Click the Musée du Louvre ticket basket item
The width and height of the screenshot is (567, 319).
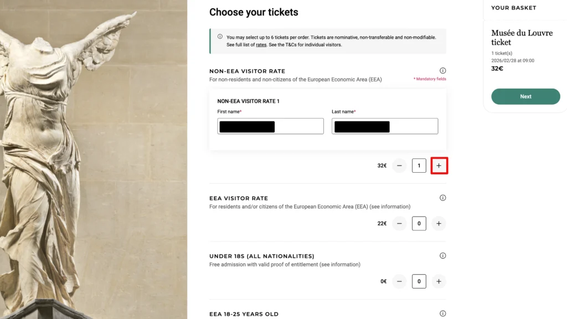pyautogui.click(x=522, y=38)
